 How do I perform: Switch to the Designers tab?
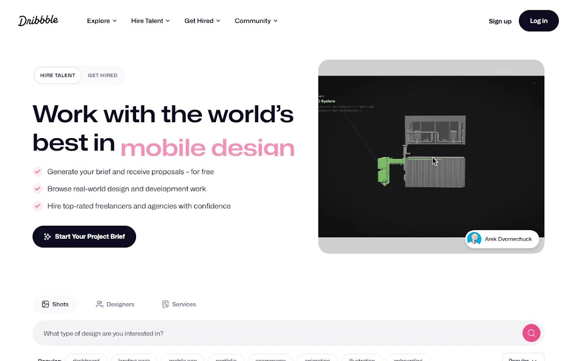tap(115, 304)
